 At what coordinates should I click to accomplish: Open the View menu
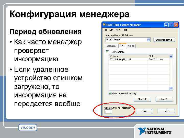(118, 30)
